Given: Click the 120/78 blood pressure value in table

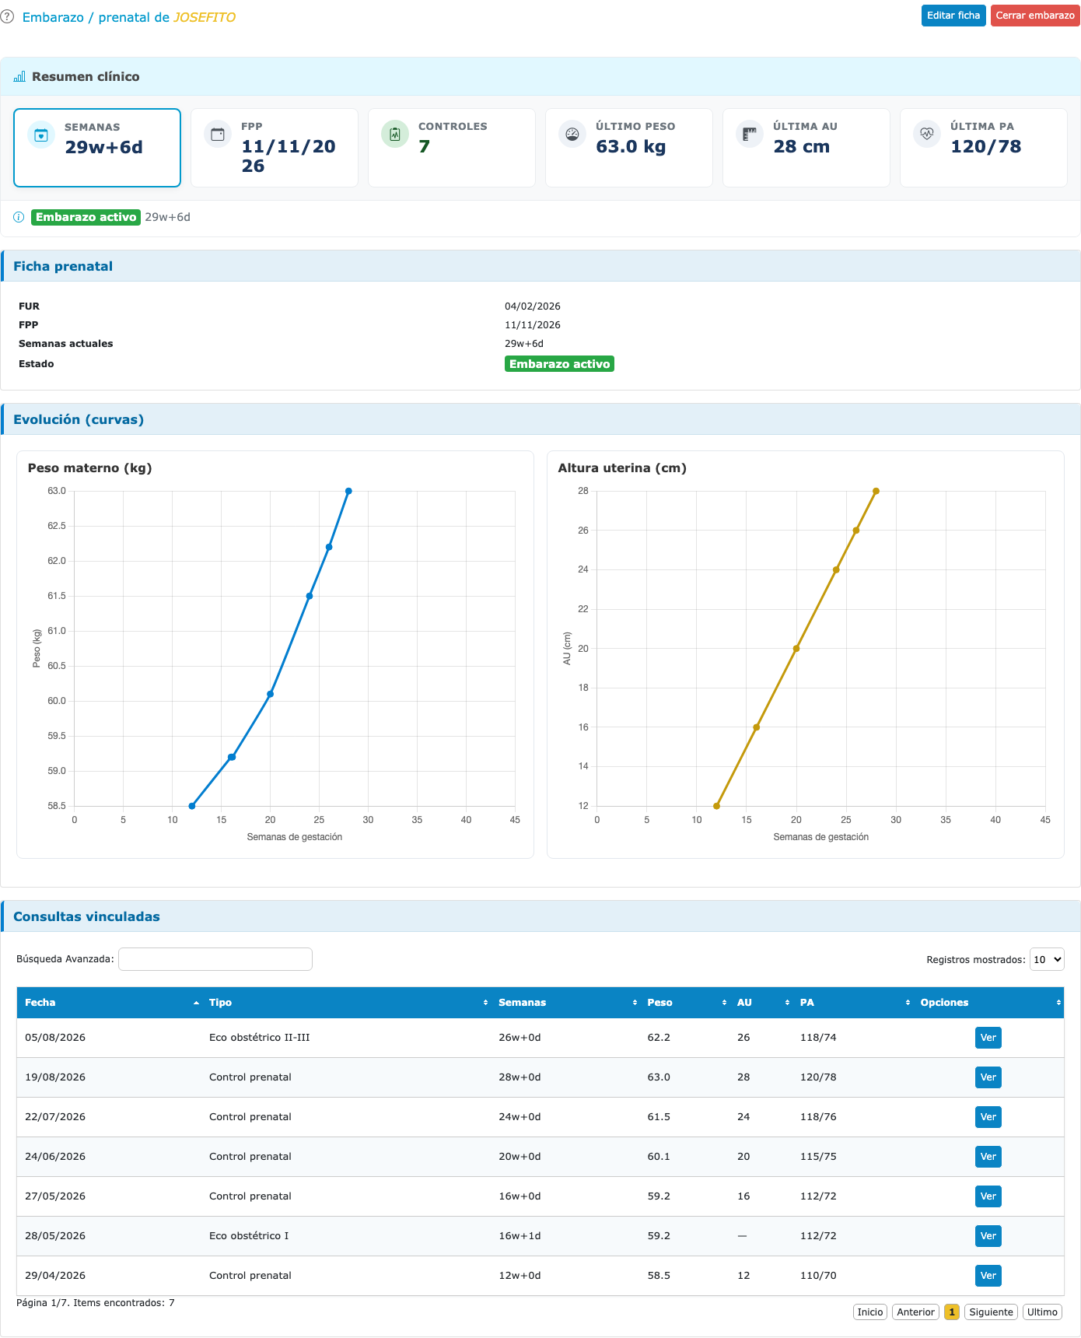Looking at the screenshot, I should coord(818,1077).
